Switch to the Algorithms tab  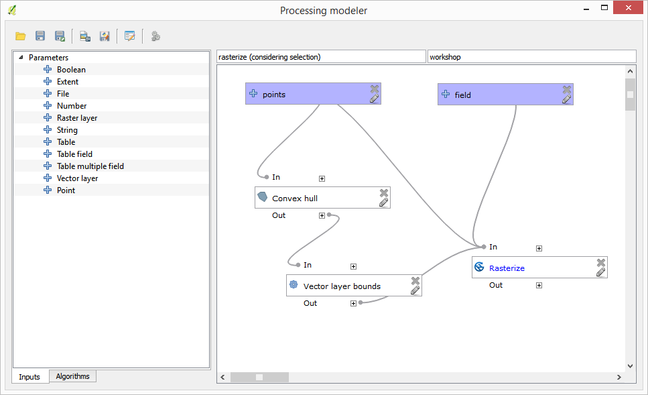(x=72, y=376)
